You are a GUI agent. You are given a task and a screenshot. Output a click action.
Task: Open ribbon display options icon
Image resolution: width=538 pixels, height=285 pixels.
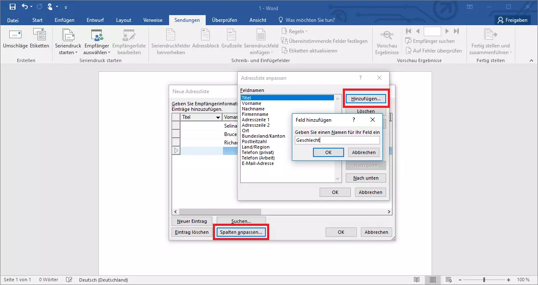point(469,7)
